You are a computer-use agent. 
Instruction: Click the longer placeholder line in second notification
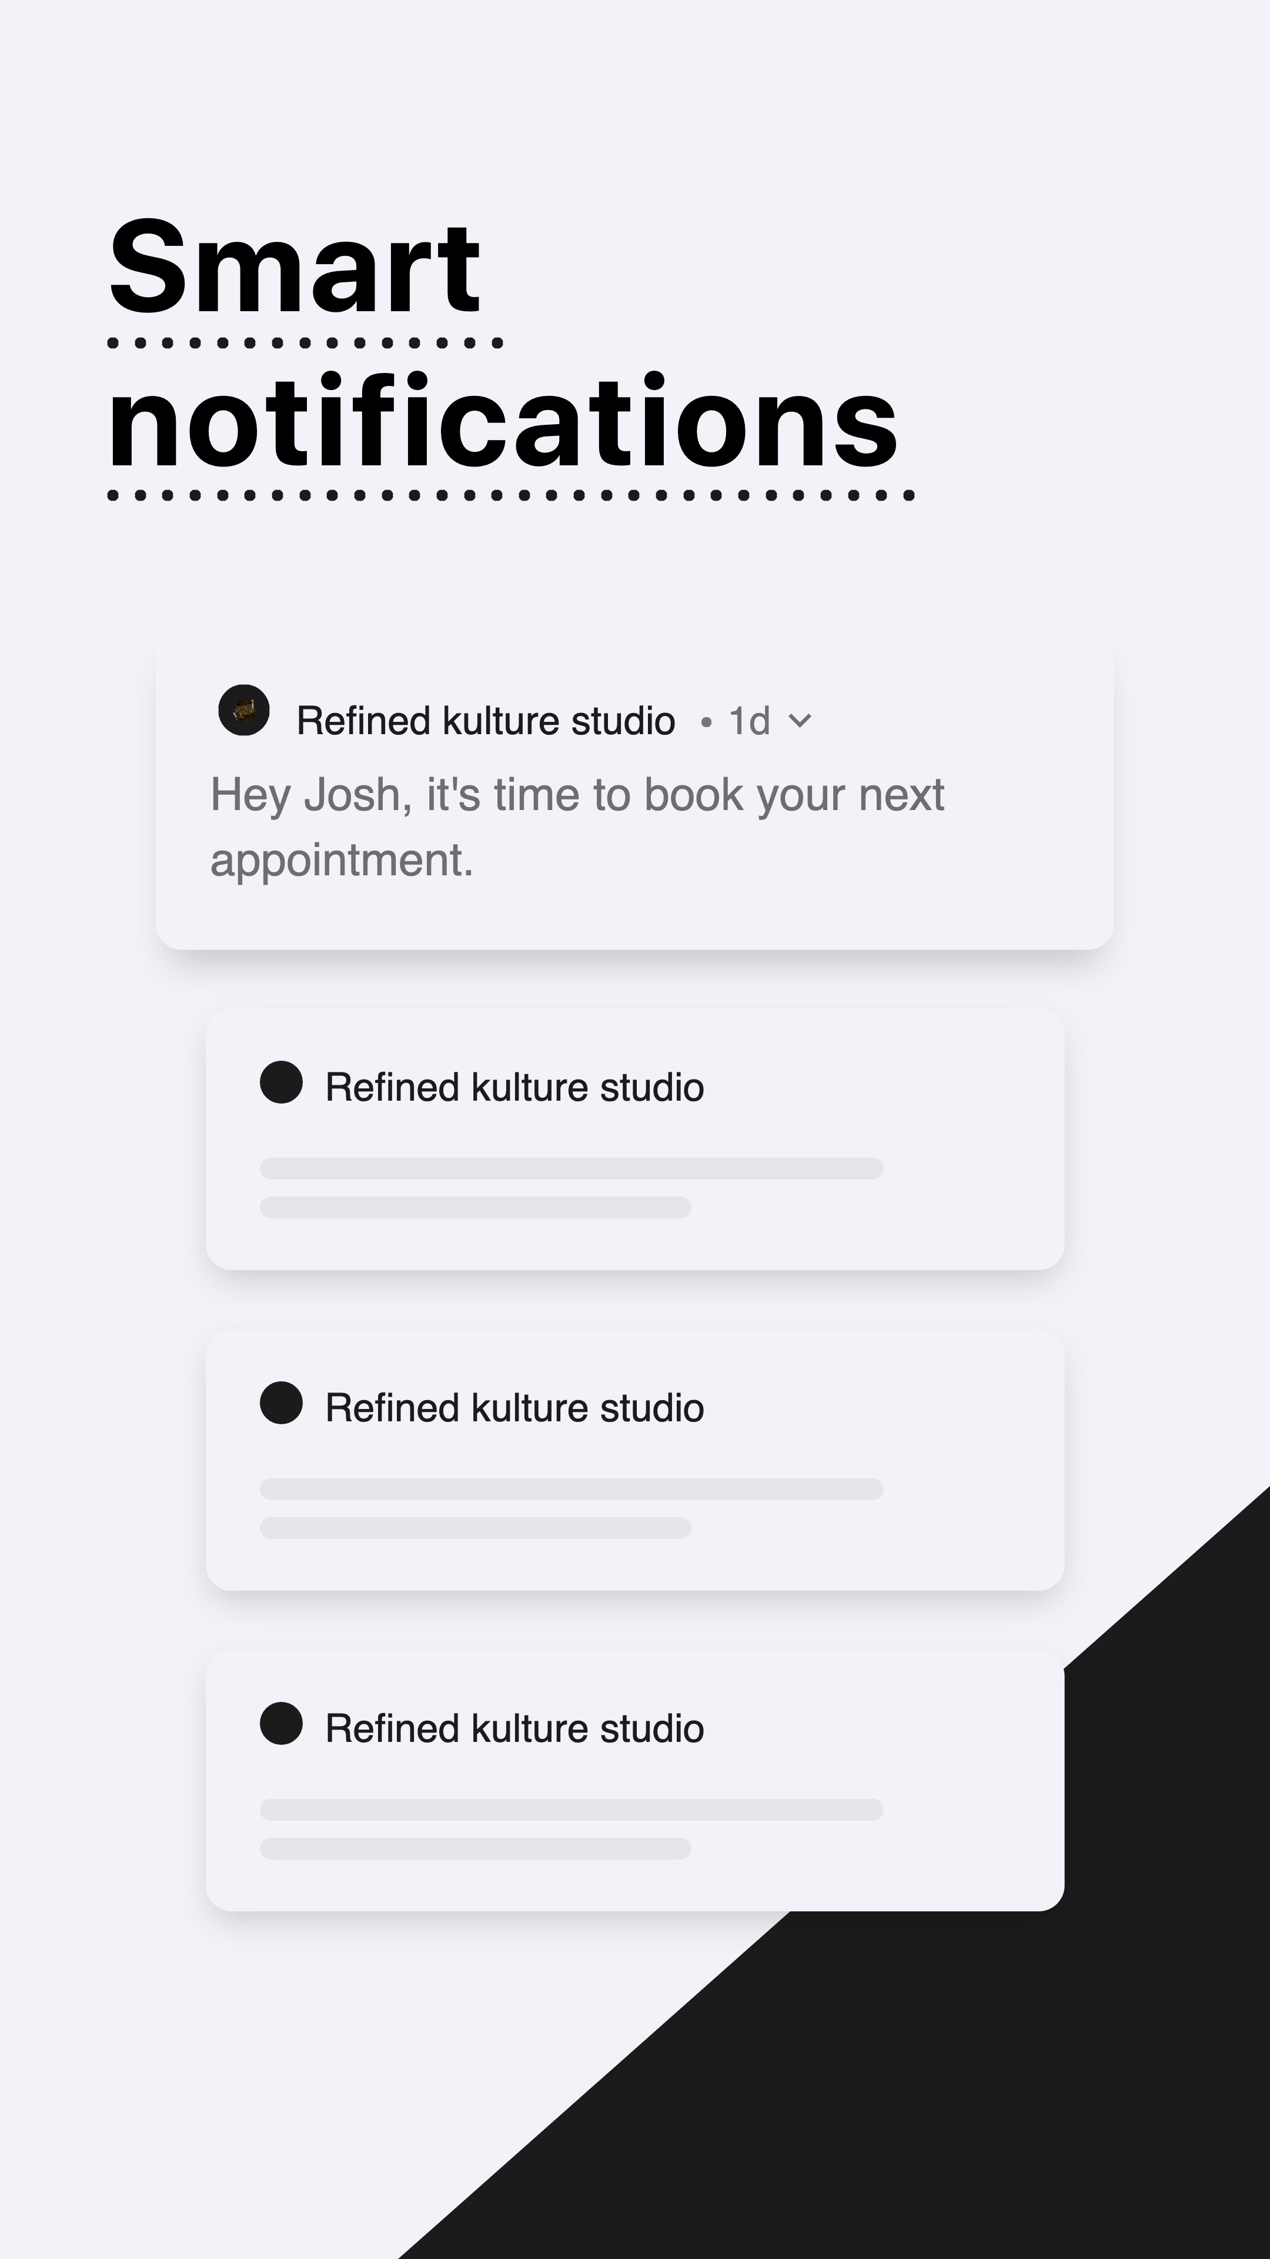tap(571, 1168)
